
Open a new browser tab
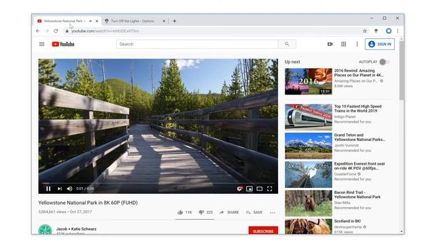(x=175, y=21)
